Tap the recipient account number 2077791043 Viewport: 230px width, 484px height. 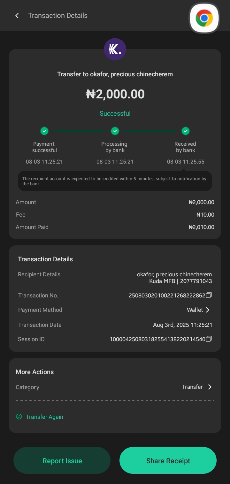196,281
